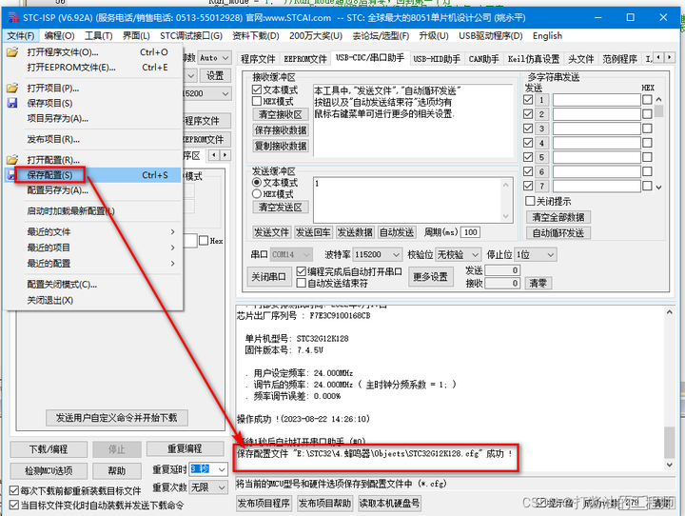Choose Load latest config at startup entry
The width and height of the screenshot is (685, 516).
click(x=93, y=211)
